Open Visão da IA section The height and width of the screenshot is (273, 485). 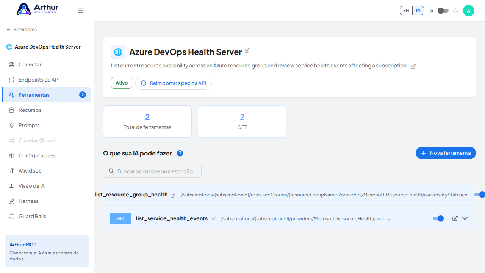pos(47,186)
